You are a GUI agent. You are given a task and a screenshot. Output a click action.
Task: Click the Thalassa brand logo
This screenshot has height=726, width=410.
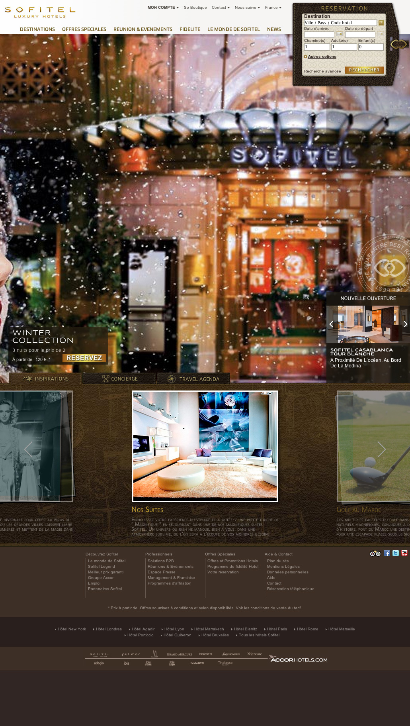click(225, 663)
